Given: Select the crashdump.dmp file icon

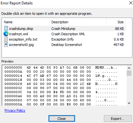Looking at the screenshot, I should pos(6,29).
